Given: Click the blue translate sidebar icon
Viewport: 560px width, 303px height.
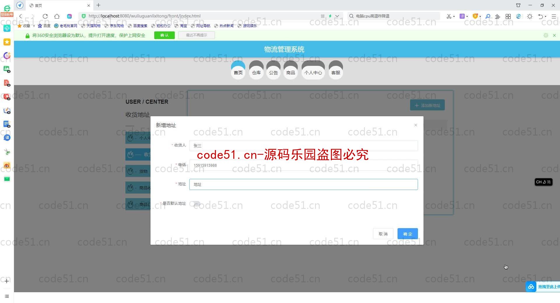Looking at the screenshot, I should coord(7,138).
